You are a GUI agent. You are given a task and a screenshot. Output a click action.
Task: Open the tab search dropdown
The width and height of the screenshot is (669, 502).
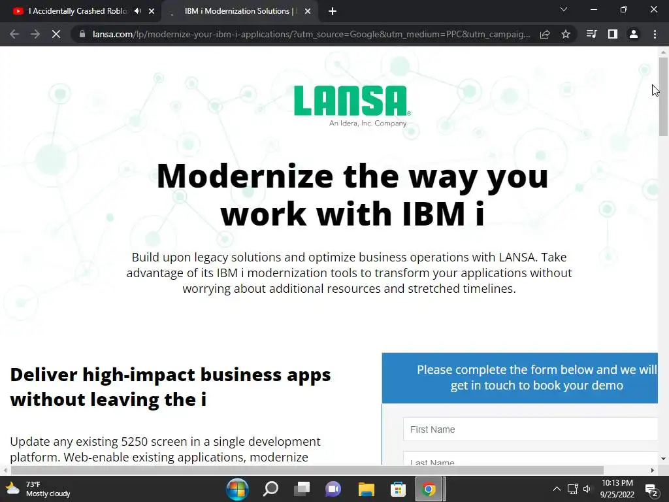click(x=564, y=9)
